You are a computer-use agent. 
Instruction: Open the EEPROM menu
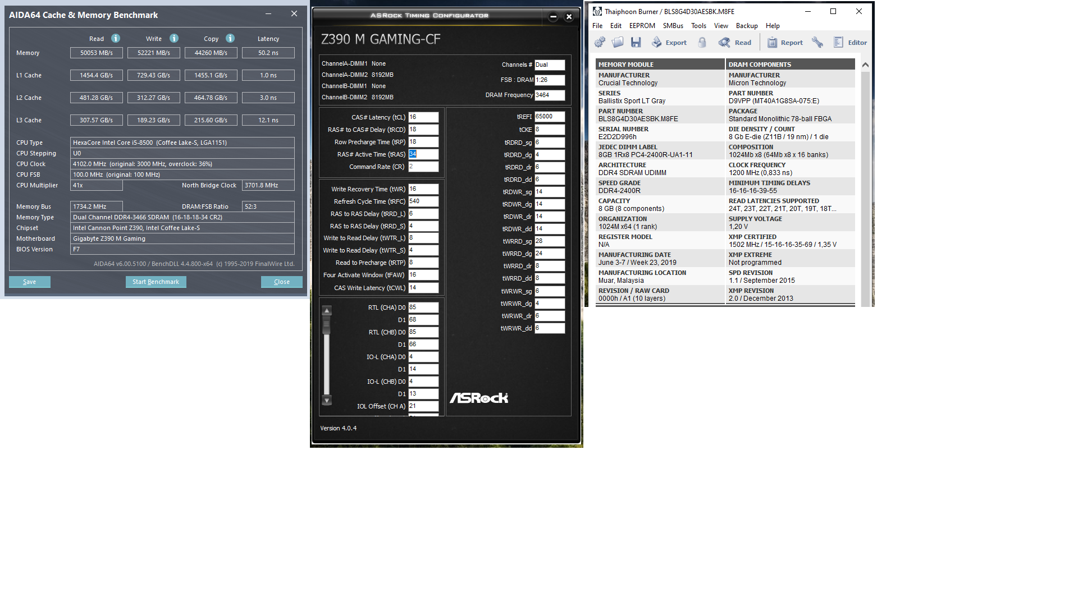point(642,26)
